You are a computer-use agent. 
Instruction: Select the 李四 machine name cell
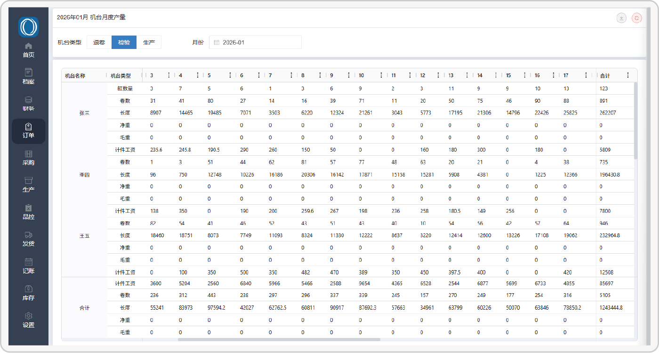coord(84,174)
